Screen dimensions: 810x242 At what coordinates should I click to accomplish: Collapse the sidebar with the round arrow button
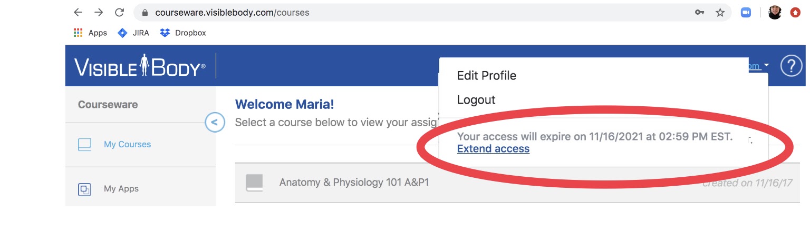215,123
